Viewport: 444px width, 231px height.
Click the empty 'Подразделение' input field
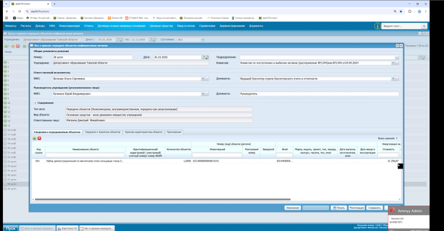(317, 57)
